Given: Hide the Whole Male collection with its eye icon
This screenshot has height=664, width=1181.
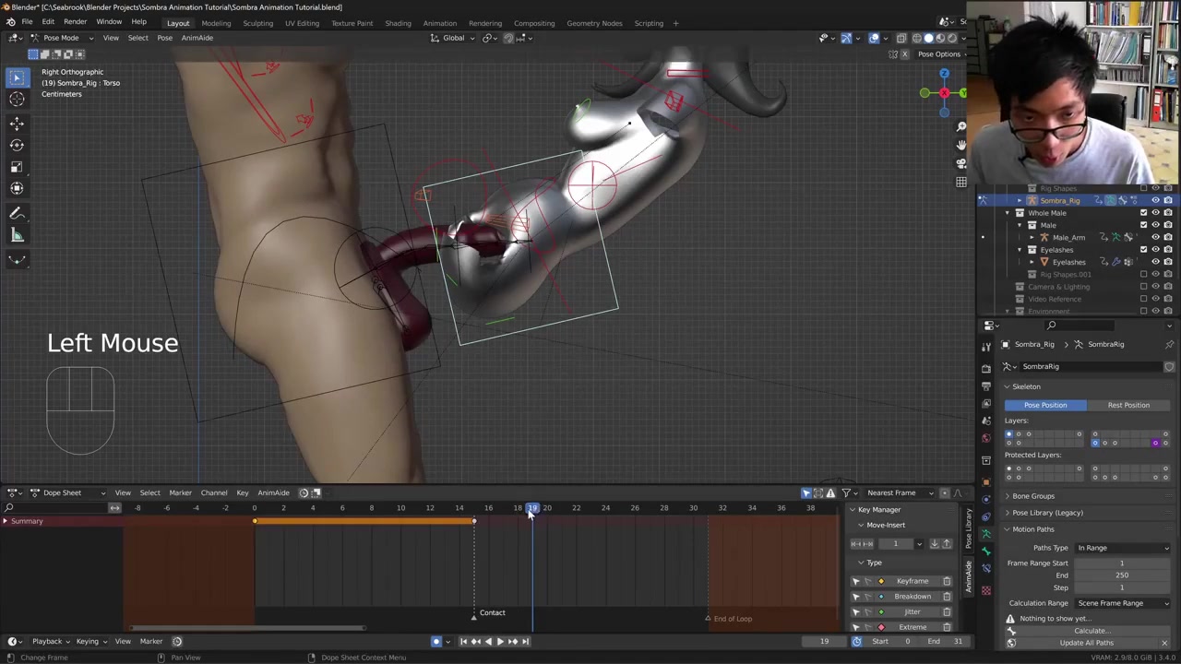Looking at the screenshot, I should coord(1155,213).
